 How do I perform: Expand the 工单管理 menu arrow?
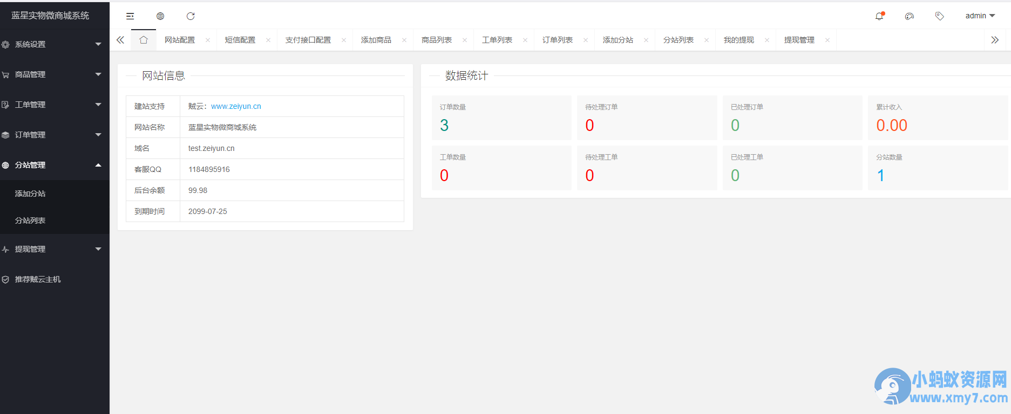click(x=98, y=105)
